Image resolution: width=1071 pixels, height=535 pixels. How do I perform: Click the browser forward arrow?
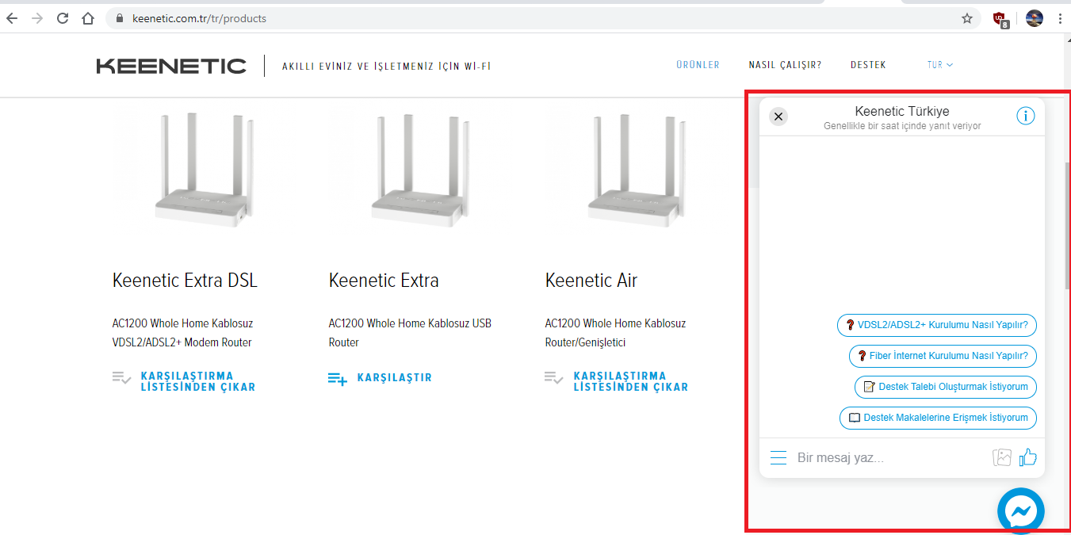click(37, 18)
